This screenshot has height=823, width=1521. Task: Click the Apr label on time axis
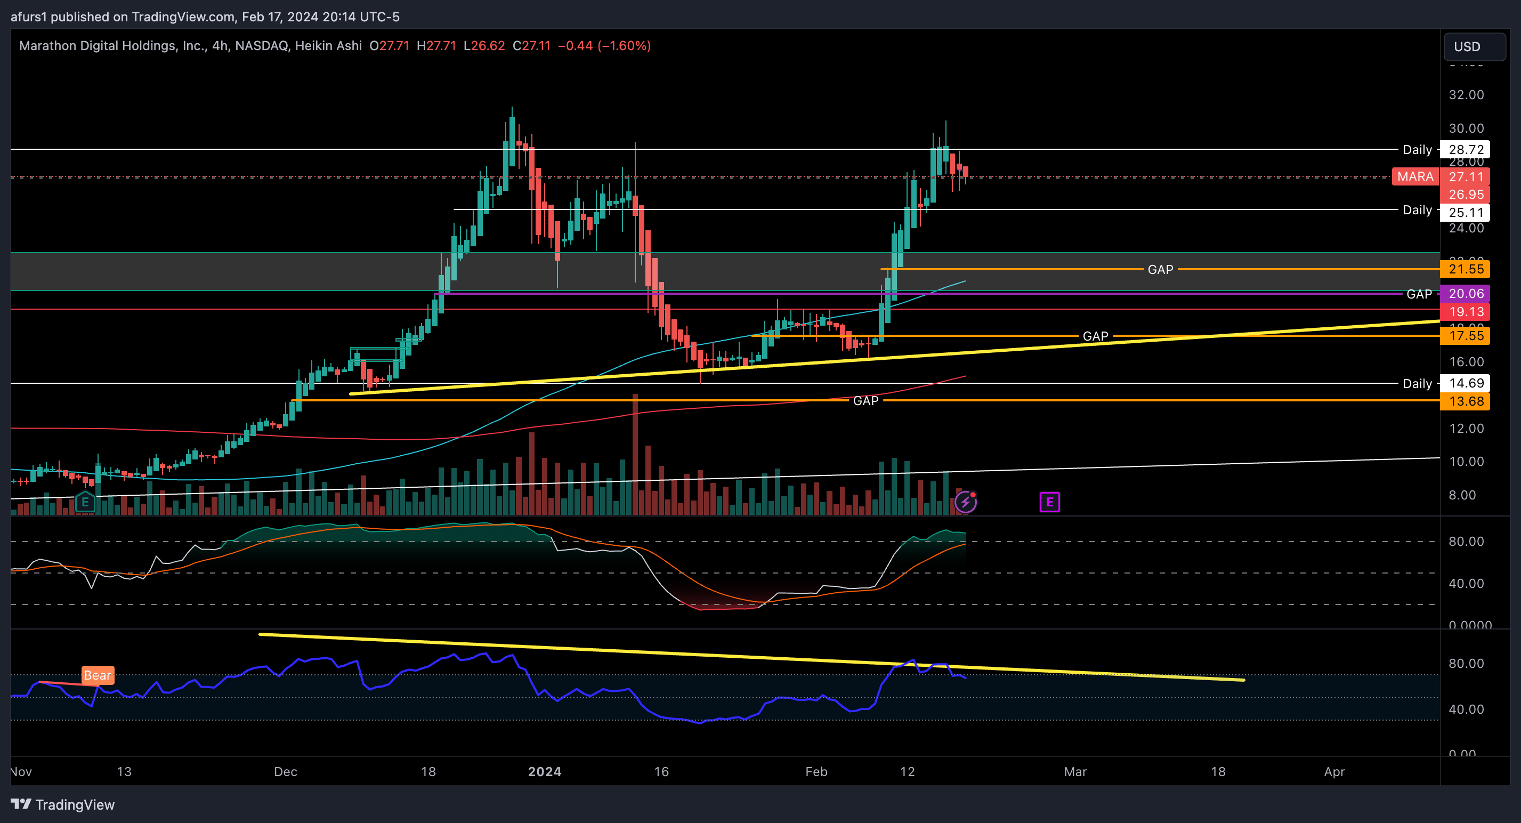coord(1334,772)
